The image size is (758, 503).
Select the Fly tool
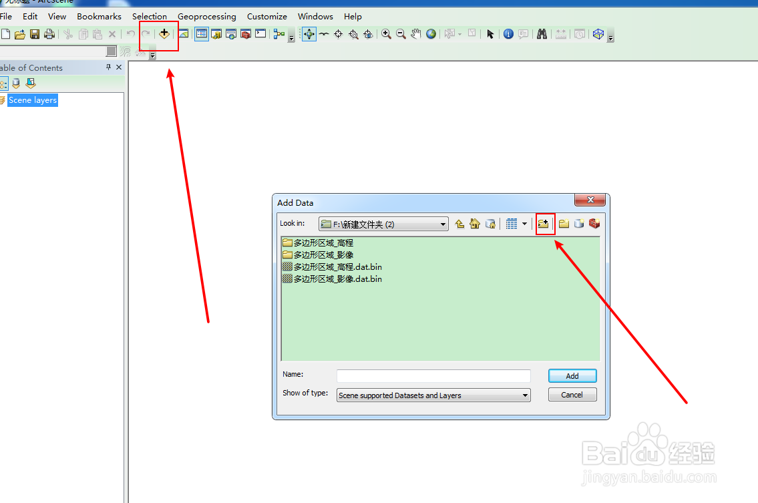(x=324, y=34)
